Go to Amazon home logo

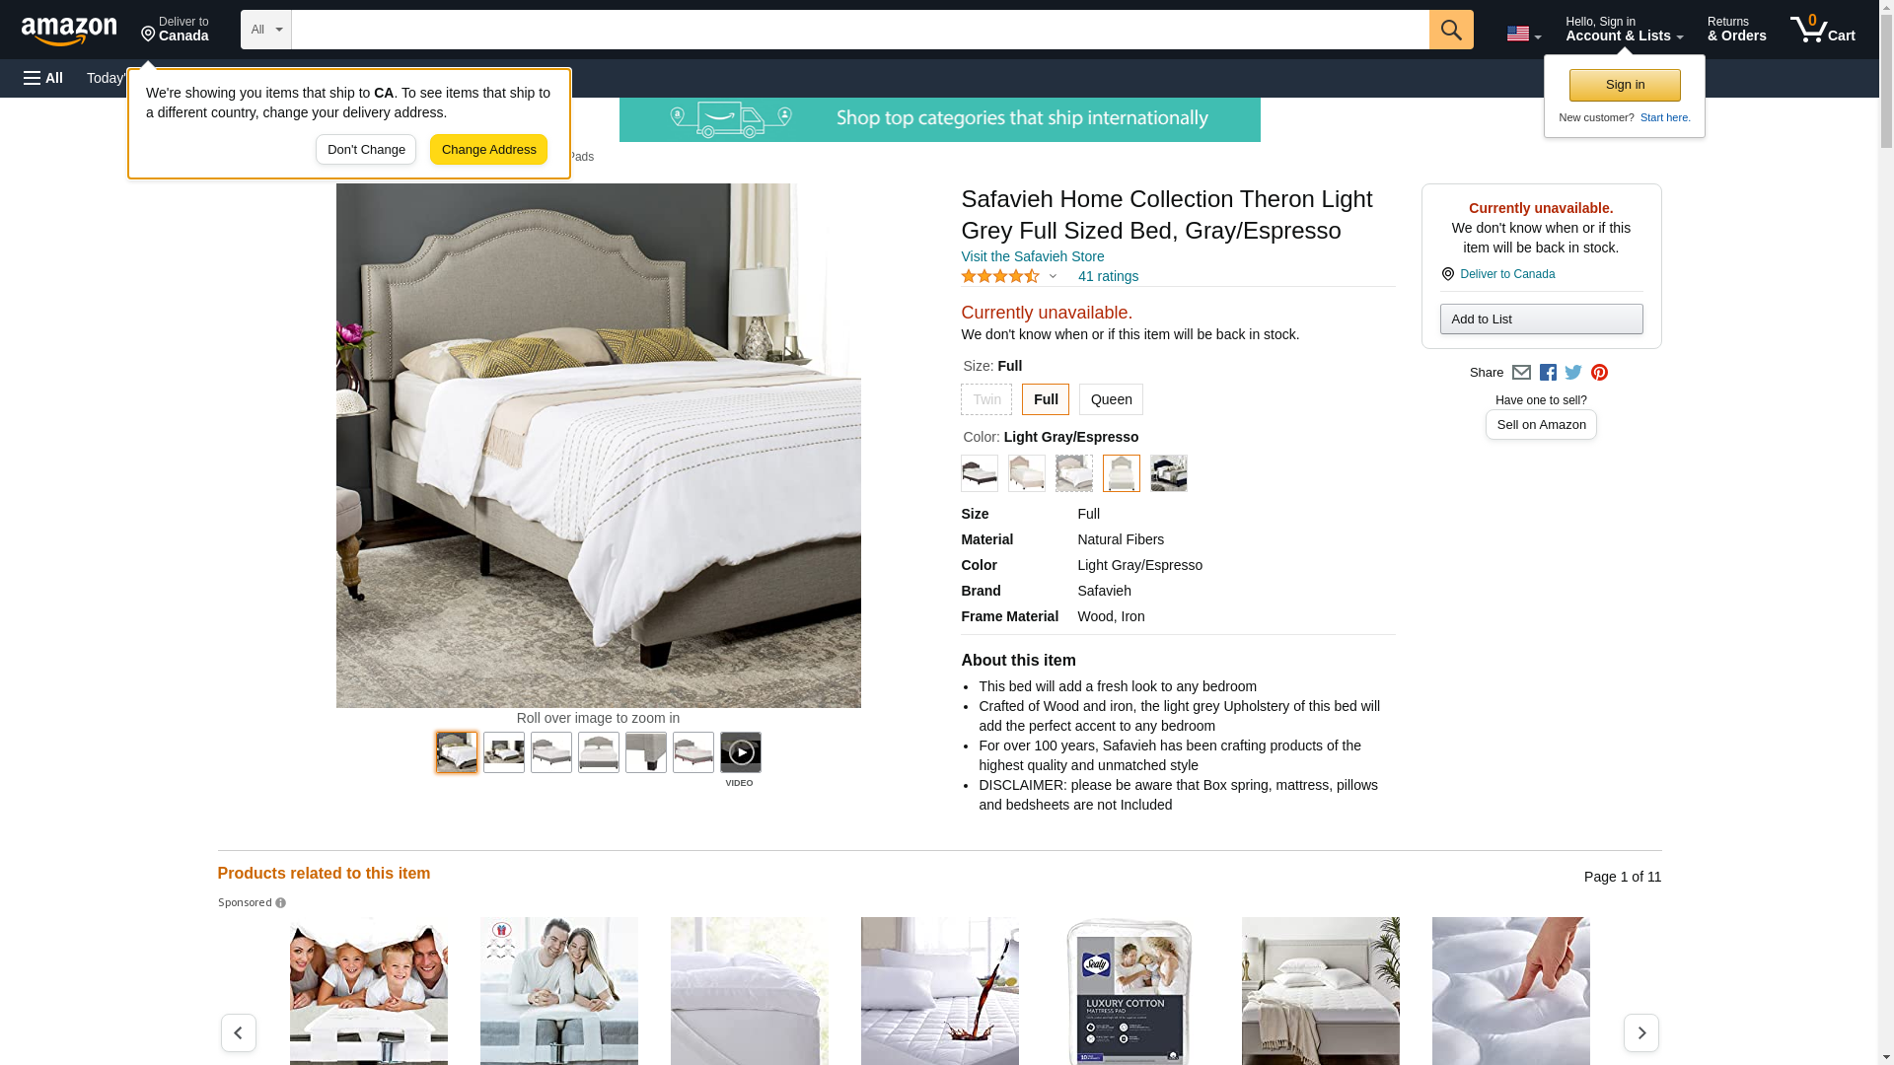coord(69,32)
